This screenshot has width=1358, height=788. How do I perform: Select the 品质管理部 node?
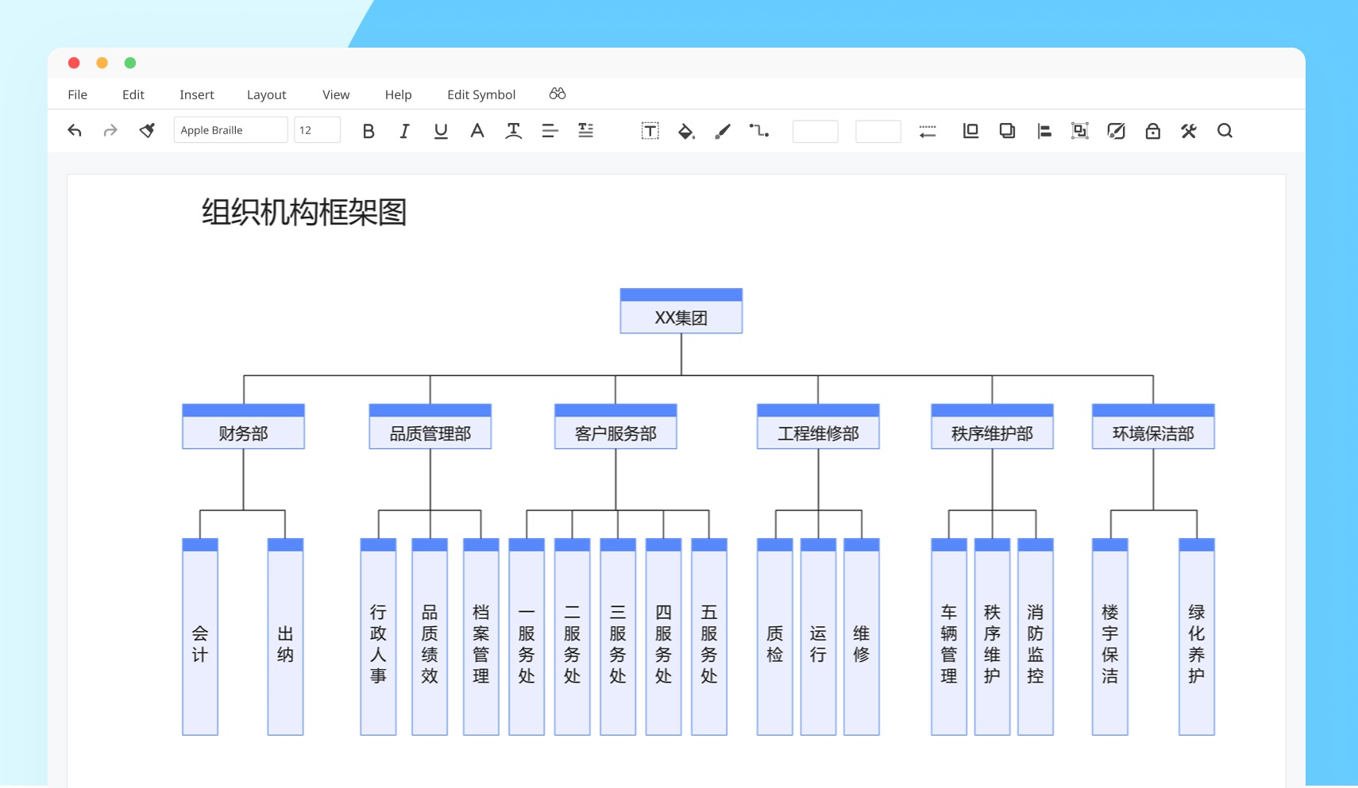[x=430, y=427]
